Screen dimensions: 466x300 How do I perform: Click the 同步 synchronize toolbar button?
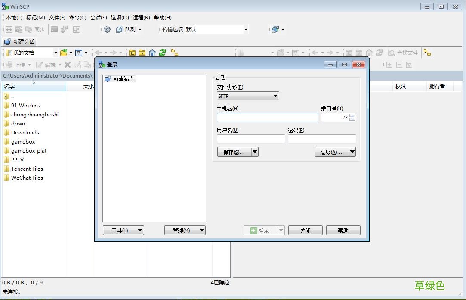pyautogui.click(x=35, y=29)
